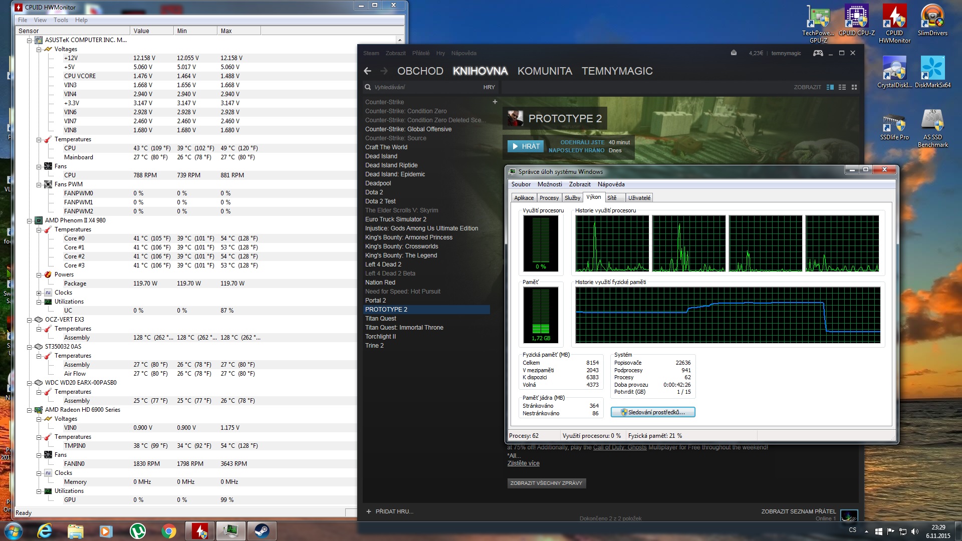Switch to Procesy tab in Task Manager
Image resolution: width=962 pixels, height=541 pixels.
coord(549,198)
